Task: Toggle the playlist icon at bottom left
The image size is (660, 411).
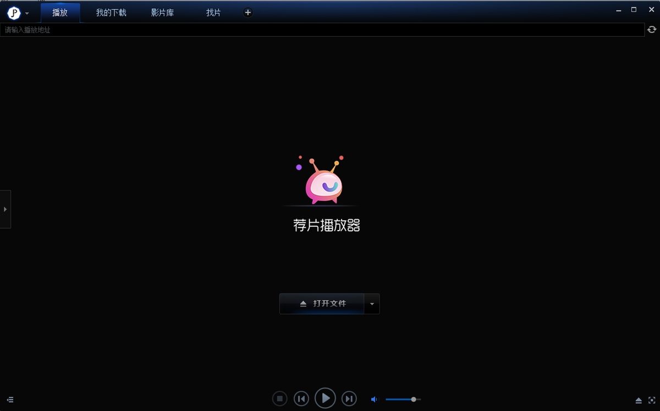Action: tap(10, 400)
